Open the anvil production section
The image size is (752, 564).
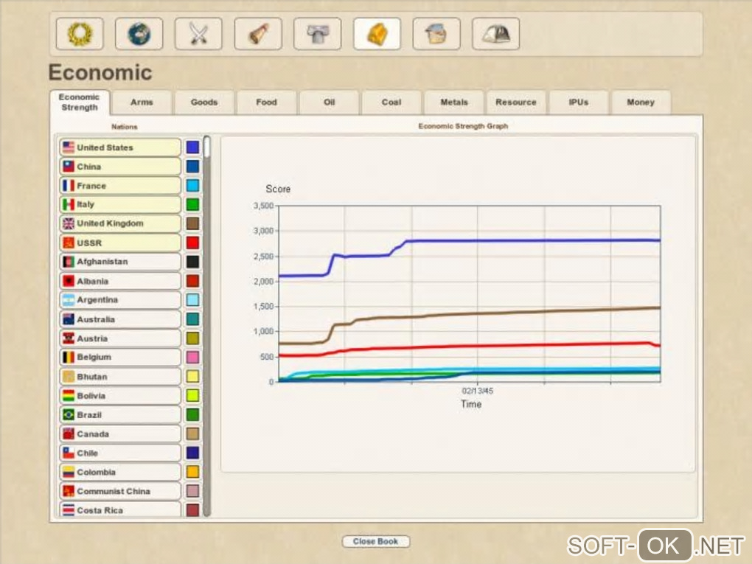[318, 34]
